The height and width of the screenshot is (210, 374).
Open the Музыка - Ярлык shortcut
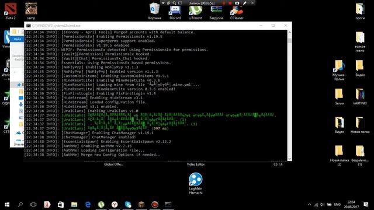339,70
